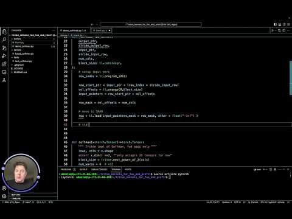Open the Accounts menu icon
Screen dimensions: 292x219
[4, 188]
